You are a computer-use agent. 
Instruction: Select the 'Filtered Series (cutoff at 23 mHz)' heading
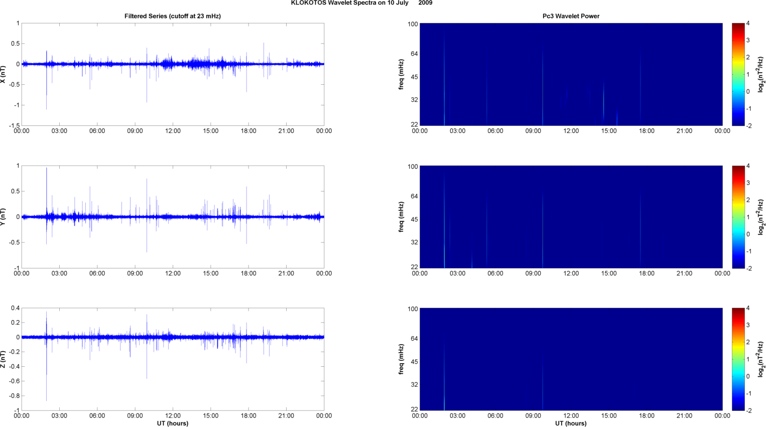(173, 16)
